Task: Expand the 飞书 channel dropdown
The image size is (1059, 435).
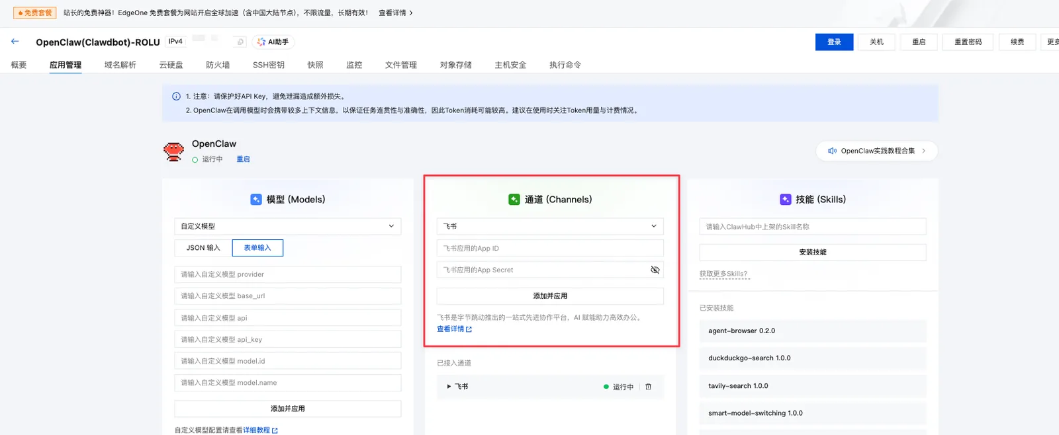Action: (550, 226)
